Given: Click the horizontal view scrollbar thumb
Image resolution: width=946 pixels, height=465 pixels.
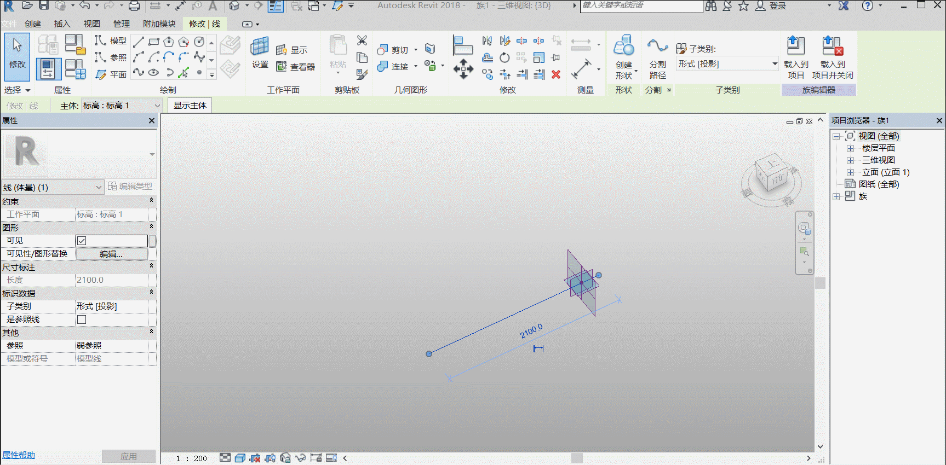Looking at the screenshot, I should 577,458.
